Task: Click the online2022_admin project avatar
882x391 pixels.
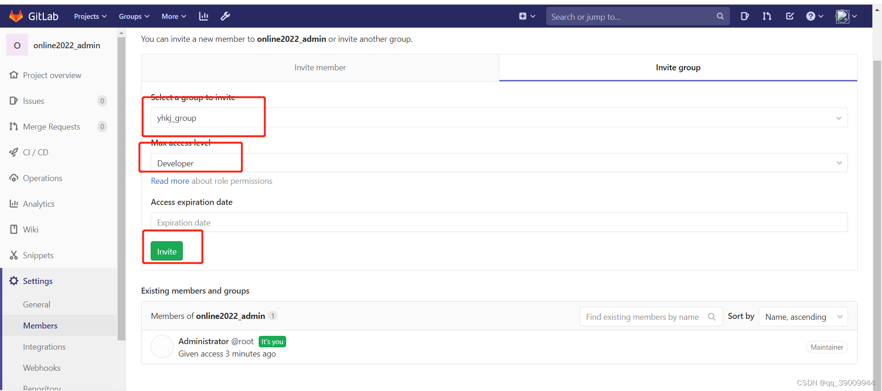Action: pyautogui.click(x=17, y=45)
